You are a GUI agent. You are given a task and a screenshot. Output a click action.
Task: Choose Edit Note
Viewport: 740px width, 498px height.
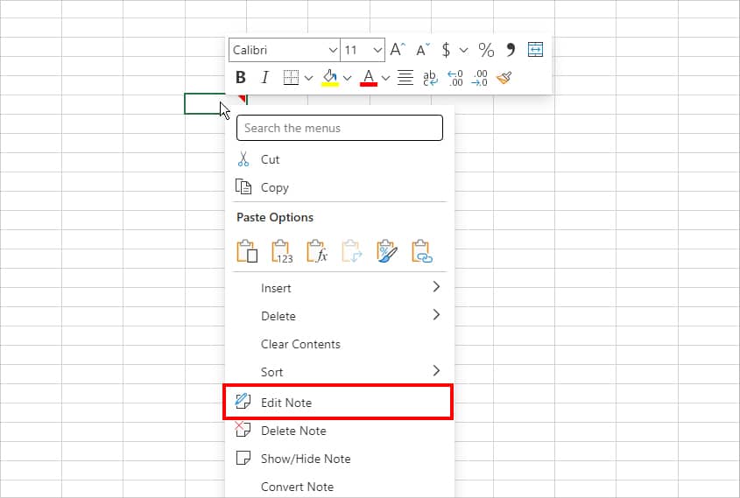point(338,403)
